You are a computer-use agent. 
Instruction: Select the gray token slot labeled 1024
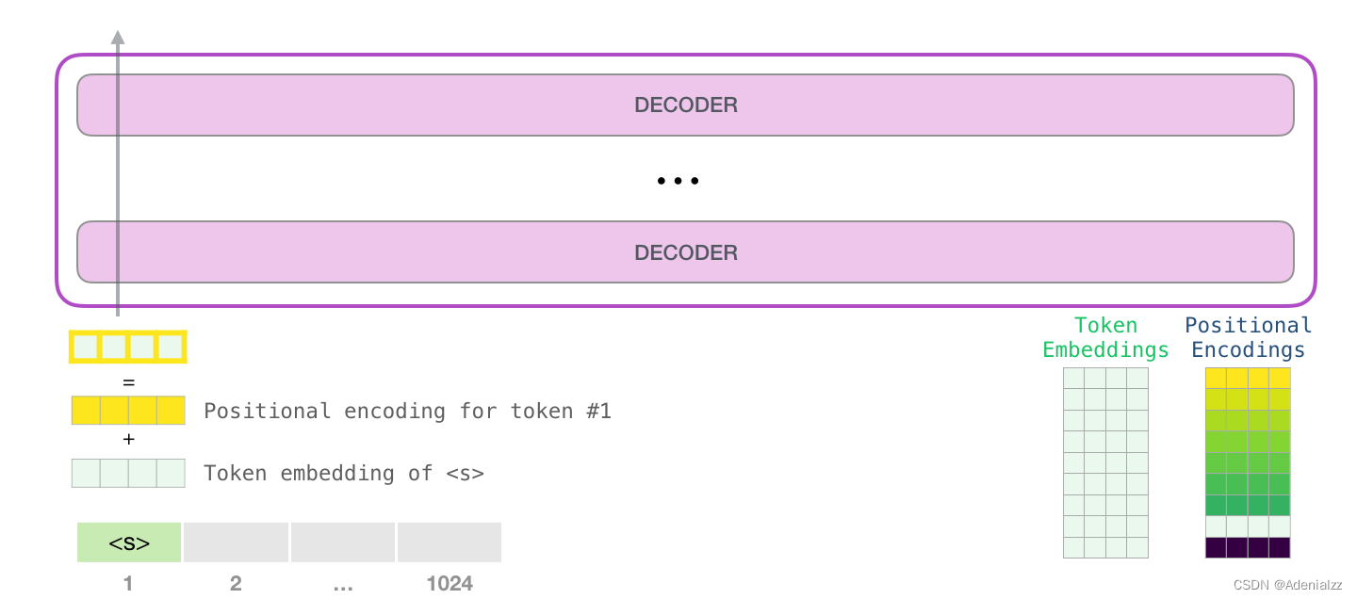pos(450,542)
